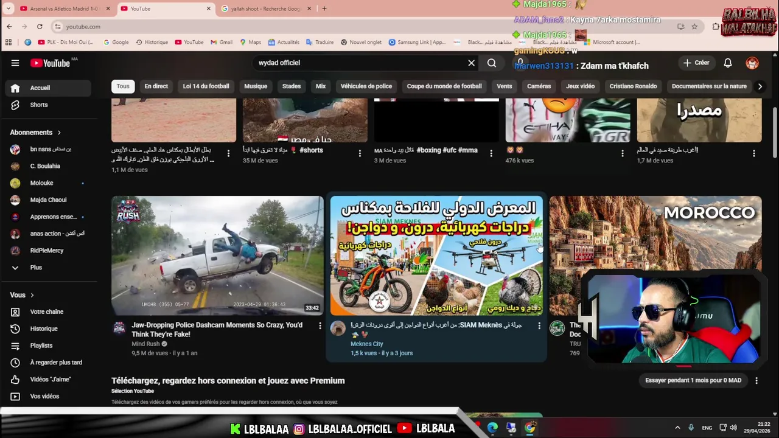This screenshot has width=779, height=438.
Task: Reload the page
Action: point(40,27)
